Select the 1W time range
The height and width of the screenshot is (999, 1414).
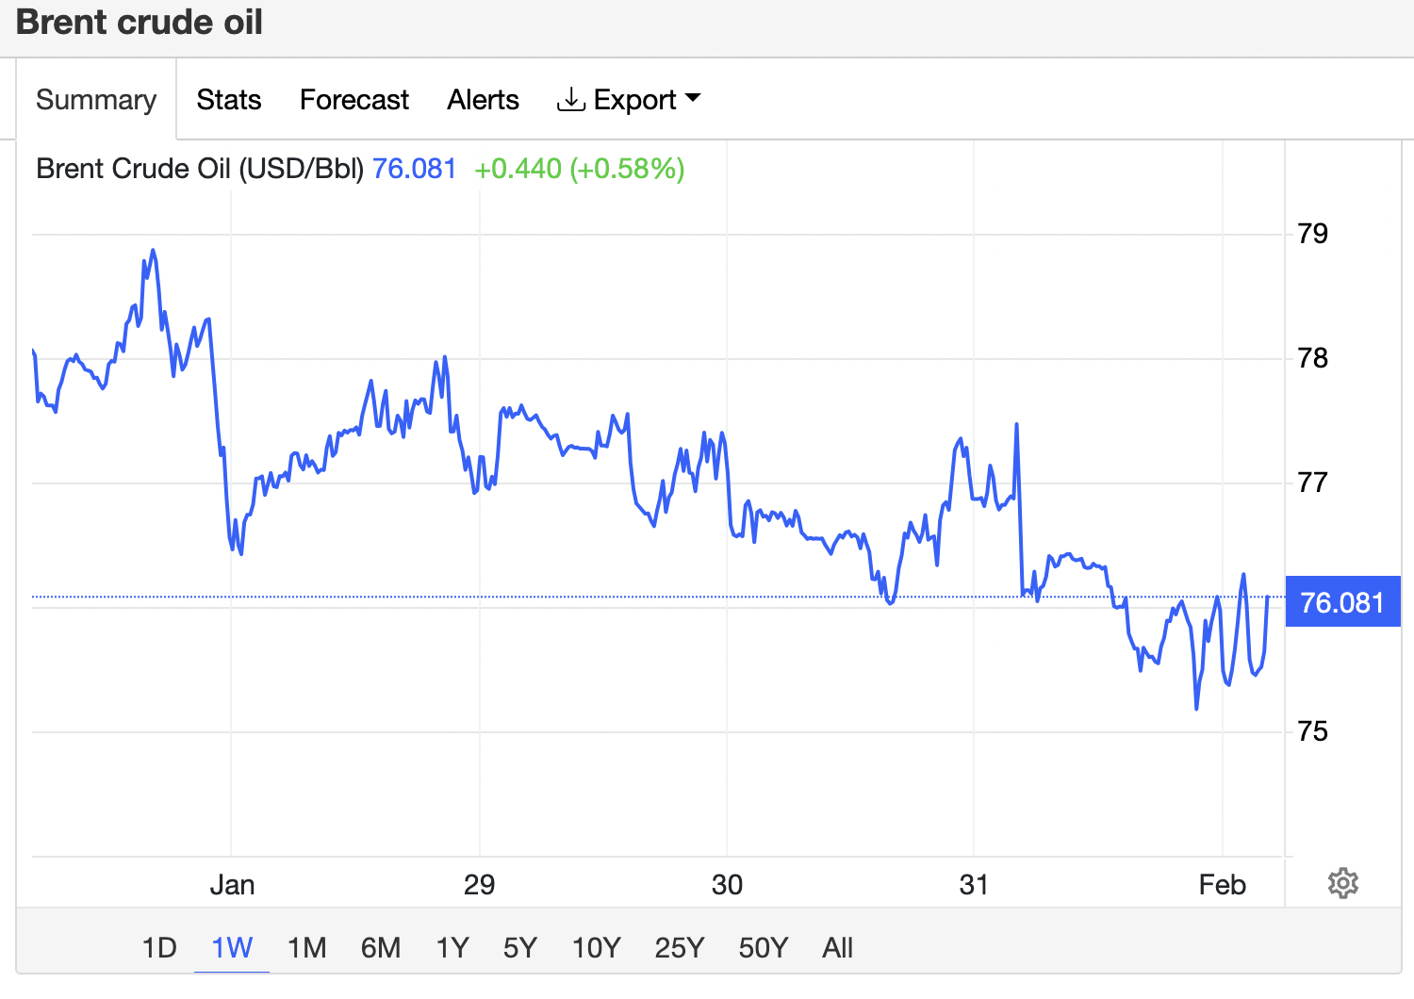232,947
